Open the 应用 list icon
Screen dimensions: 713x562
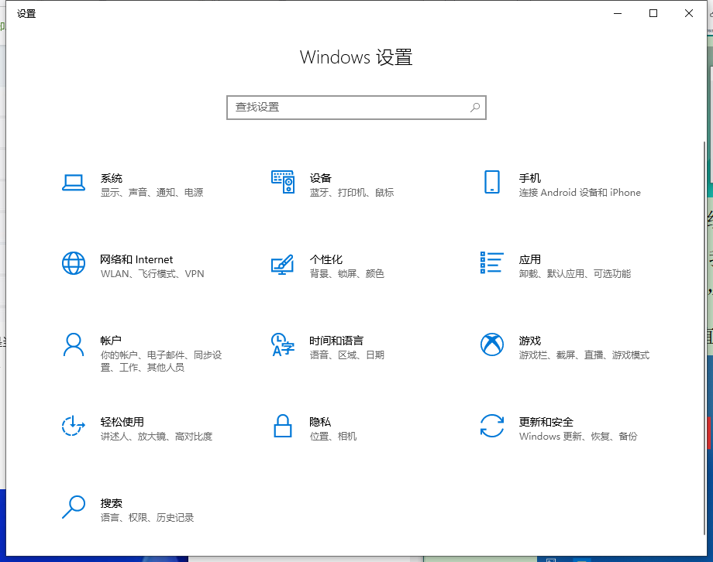[x=492, y=262]
